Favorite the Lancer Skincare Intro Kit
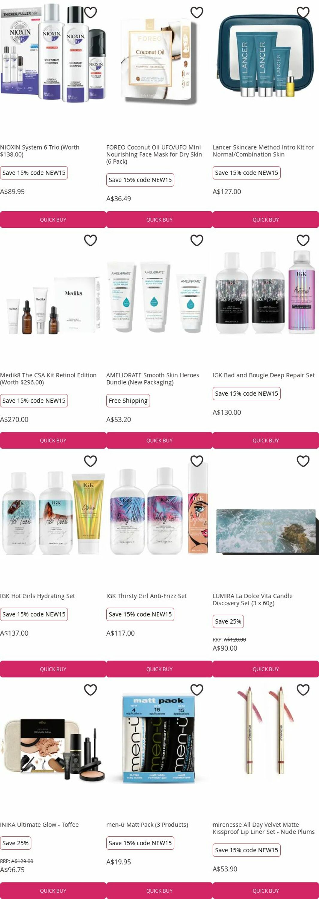Screen dimensions: 319x899 (303, 13)
